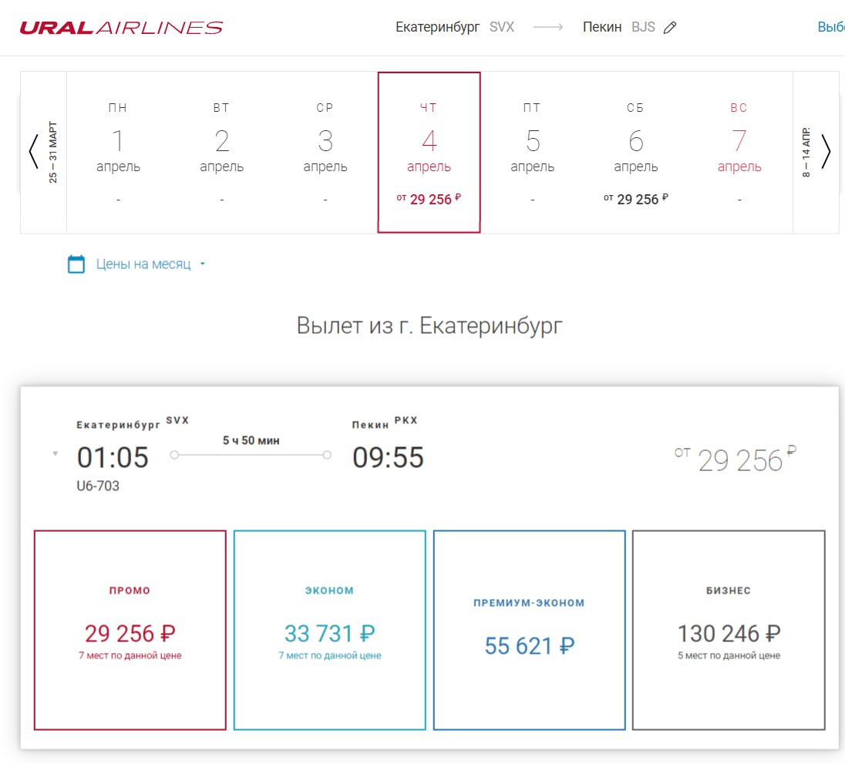
Task: Go to previous week 25–31 March
Action: [x=43, y=152]
